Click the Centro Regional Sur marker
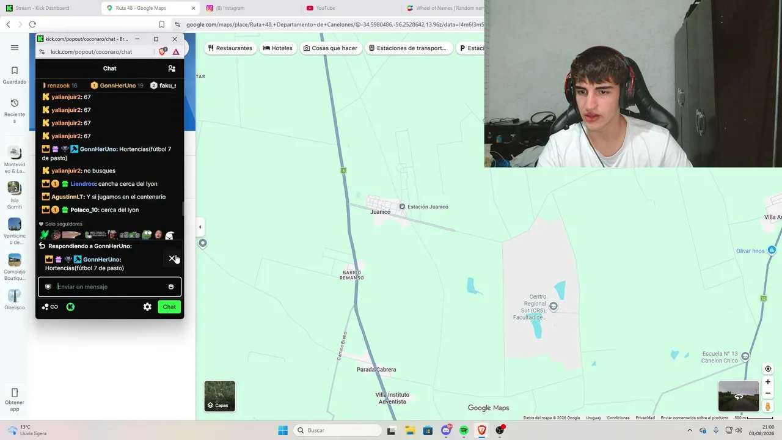This screenshot has height=440, width=782. (x=554, y=307)
